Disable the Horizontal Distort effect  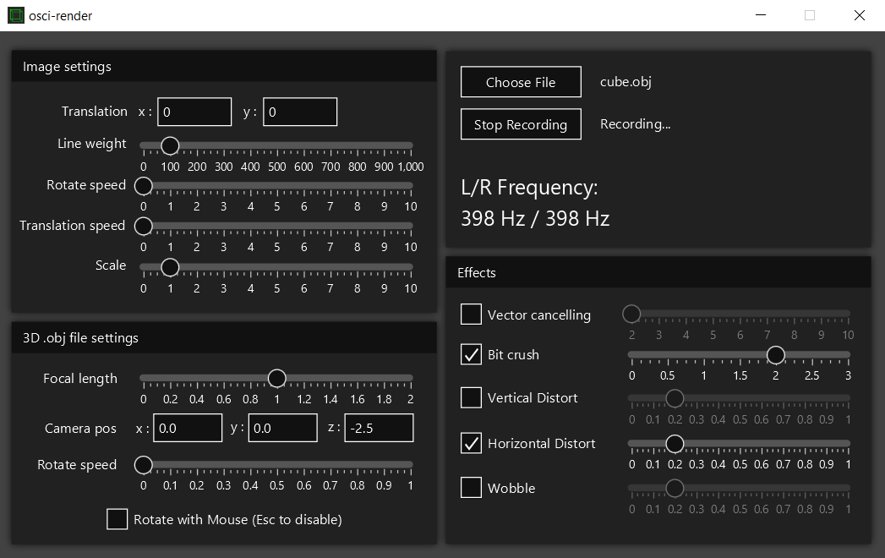click(471, 443)
